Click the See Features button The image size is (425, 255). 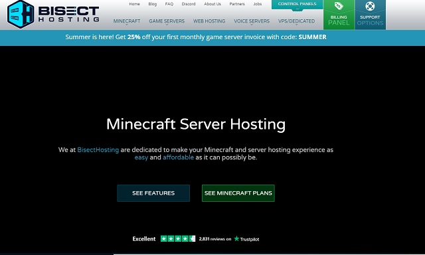pyautogui.click(x=153, y=193)
